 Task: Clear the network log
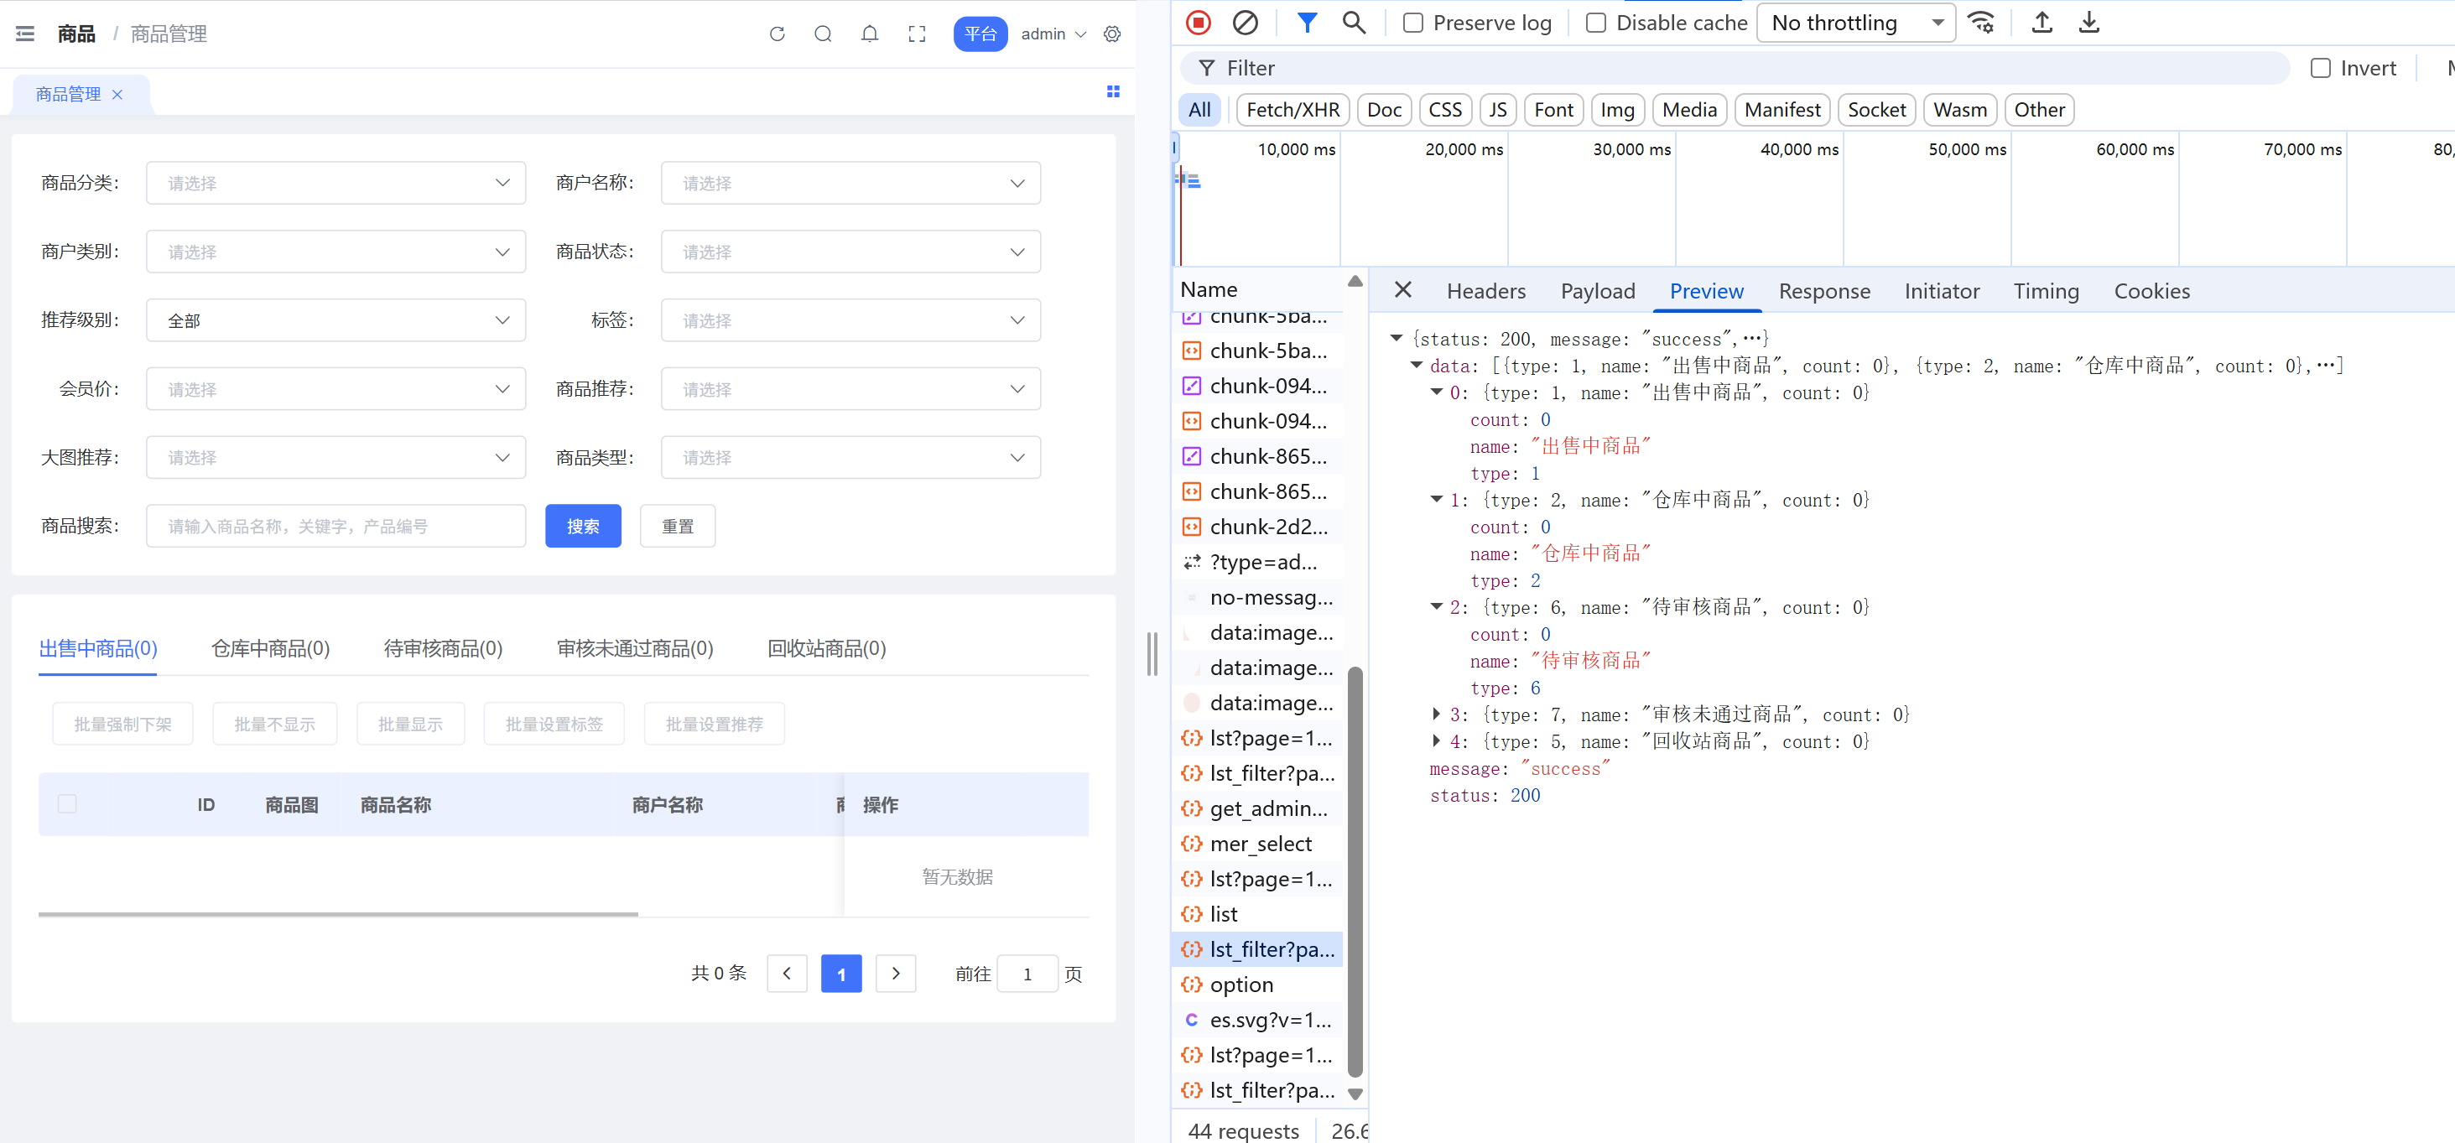[1245, 22]
